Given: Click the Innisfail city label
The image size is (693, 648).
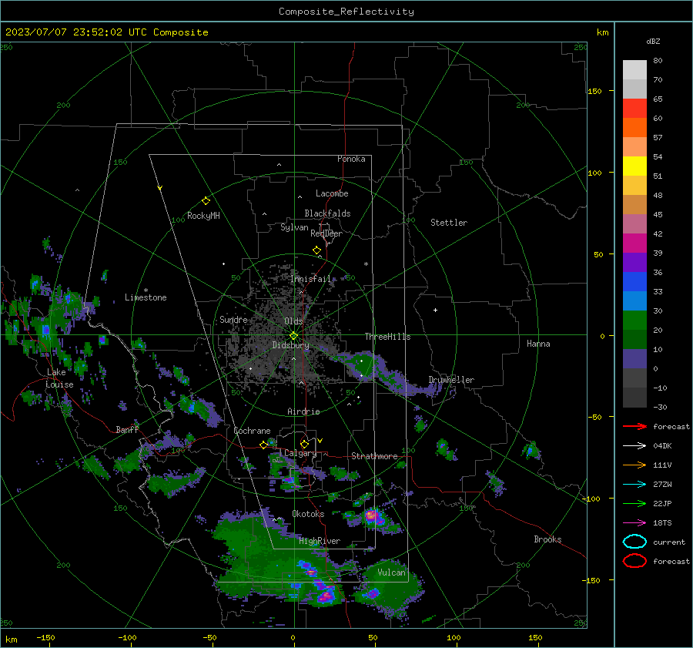Looking at the screenshot, I should (x=310, y=279).
